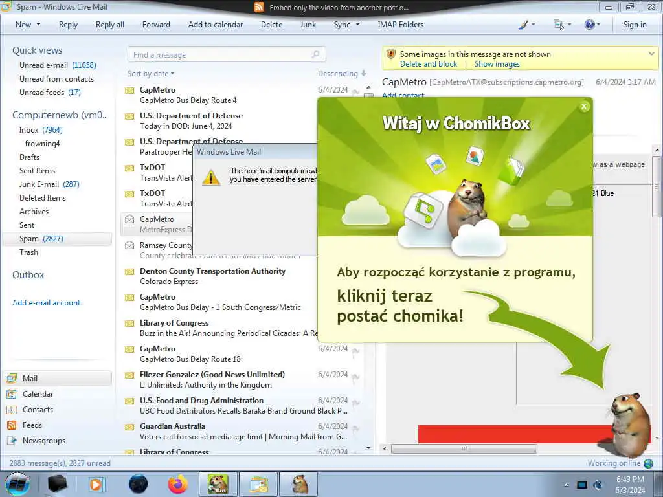The height and width of the screenshot is (497, 663).
Task: Click the security shield warning icon
Action: 391,54
